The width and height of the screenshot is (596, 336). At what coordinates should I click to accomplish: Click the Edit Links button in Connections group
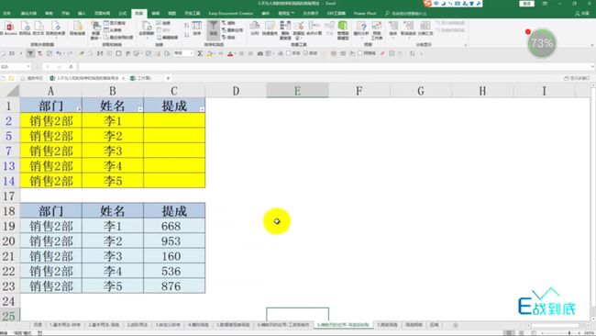pos(168,38)
